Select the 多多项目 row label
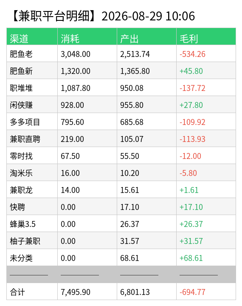The height and width of the screenshot is (306, 242). (x=25, y=122)
